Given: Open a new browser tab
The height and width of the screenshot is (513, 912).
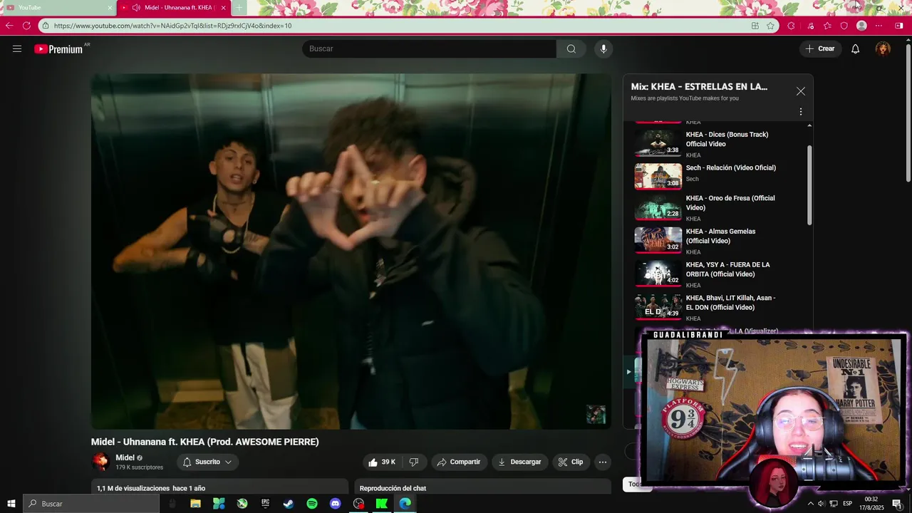Looking at the screenshot, I should 239,8.
